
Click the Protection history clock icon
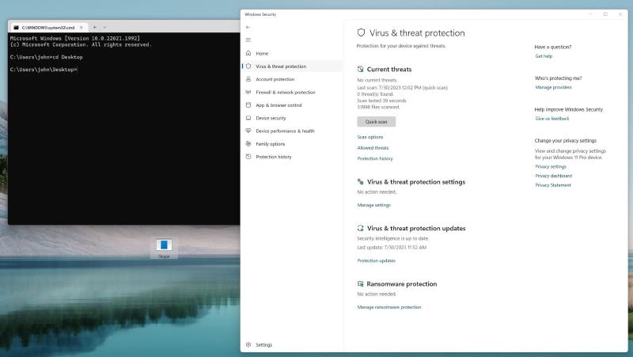click(x=248, y=157)
